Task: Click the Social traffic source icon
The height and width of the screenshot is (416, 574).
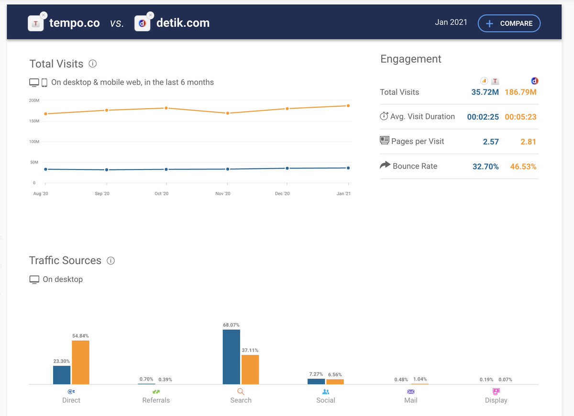Action: (326, 391)
